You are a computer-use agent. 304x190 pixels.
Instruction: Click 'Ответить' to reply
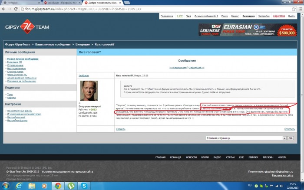point(290,129)
